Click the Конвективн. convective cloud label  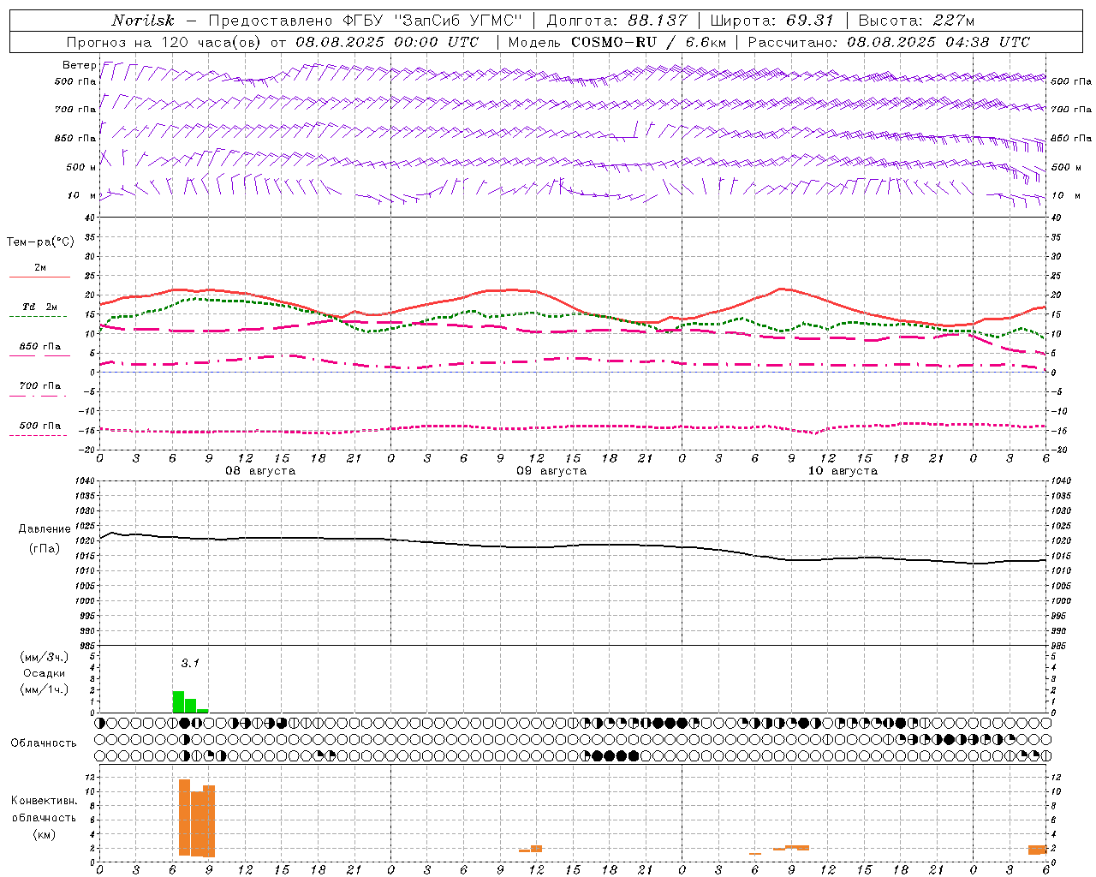(44, 801)
